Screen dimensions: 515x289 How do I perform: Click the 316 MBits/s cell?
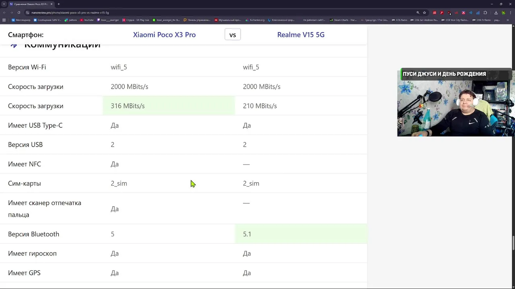coord(169,106)
